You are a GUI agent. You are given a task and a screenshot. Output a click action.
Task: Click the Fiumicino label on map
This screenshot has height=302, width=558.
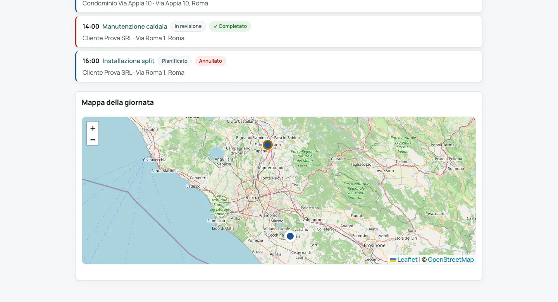(216, 221)
